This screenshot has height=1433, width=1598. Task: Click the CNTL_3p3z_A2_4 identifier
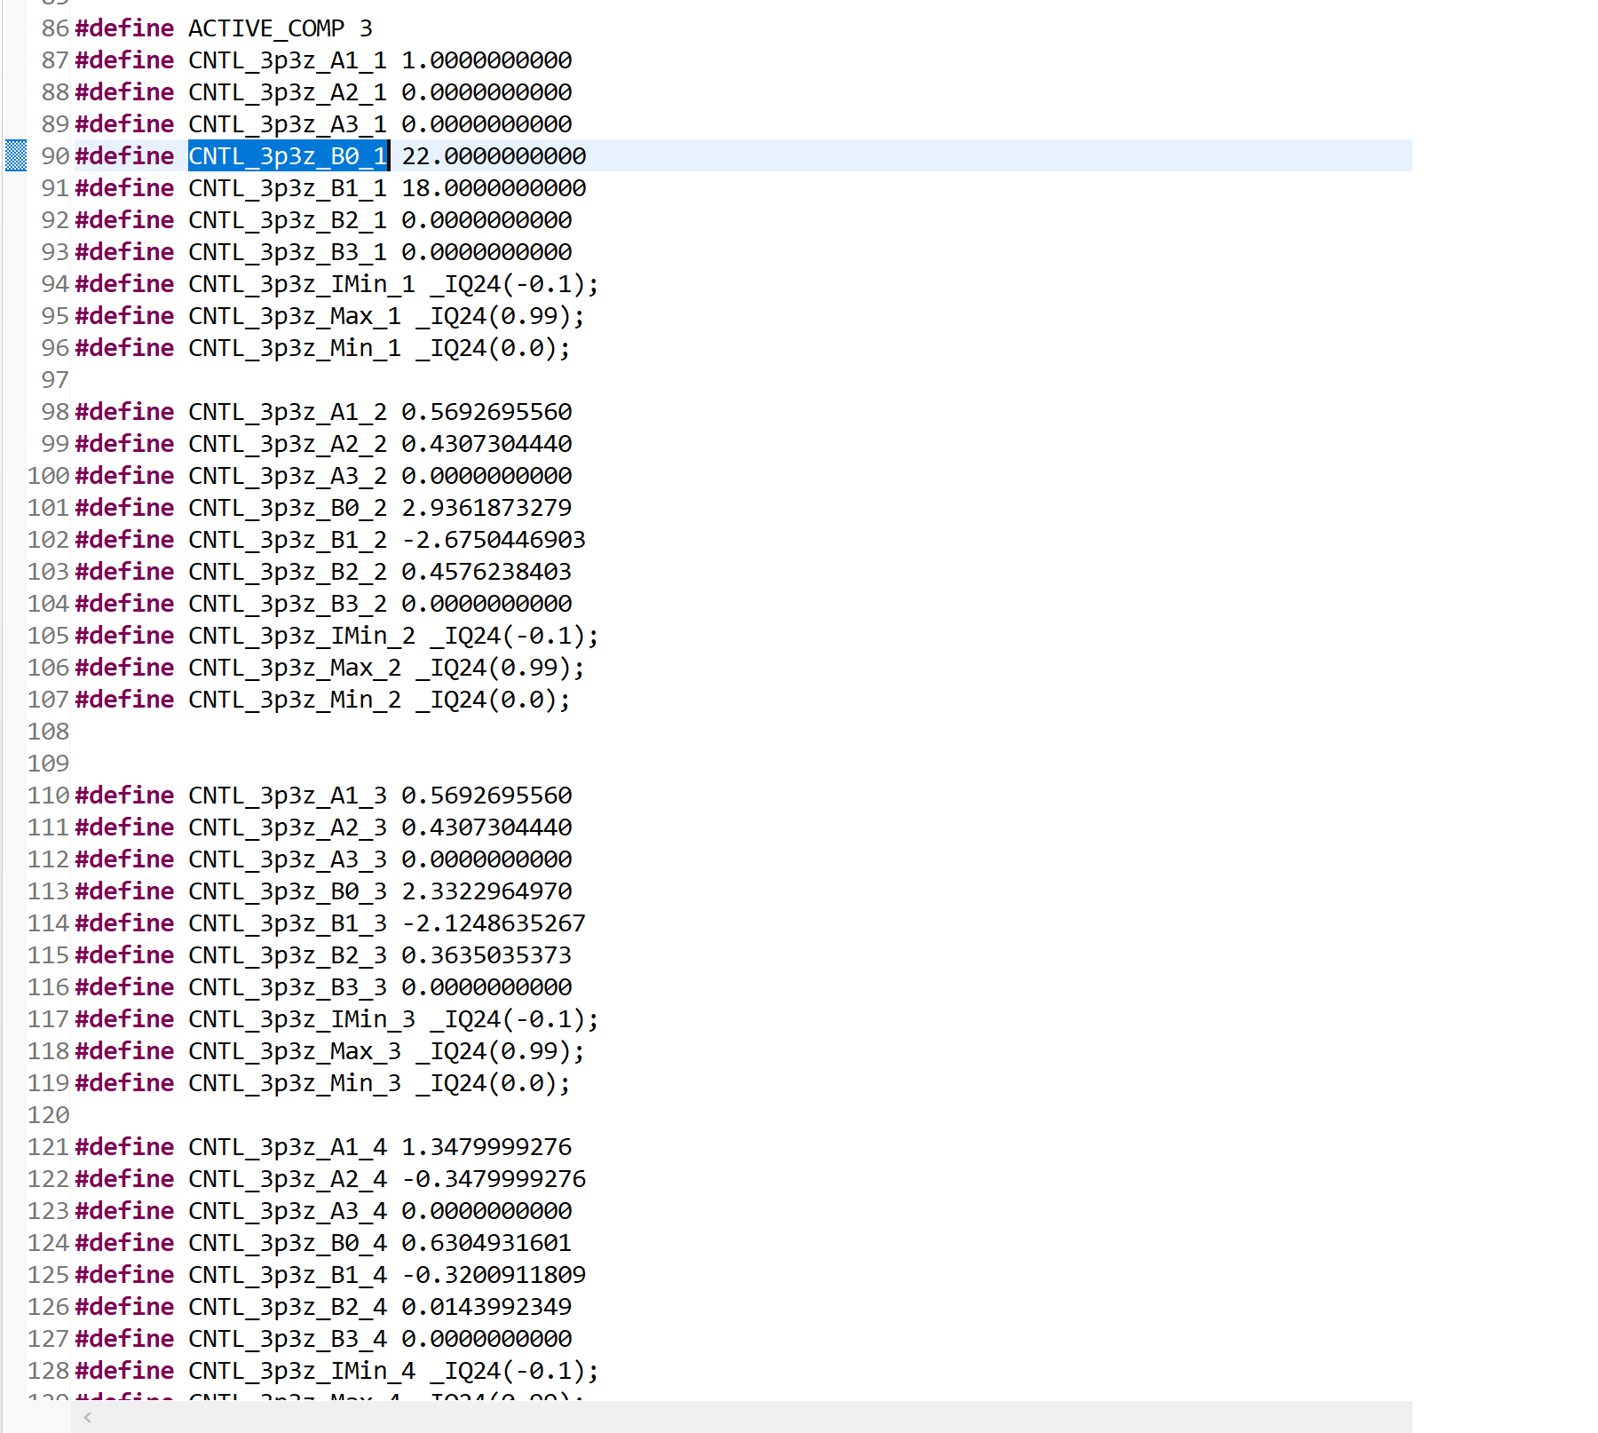288,1179
